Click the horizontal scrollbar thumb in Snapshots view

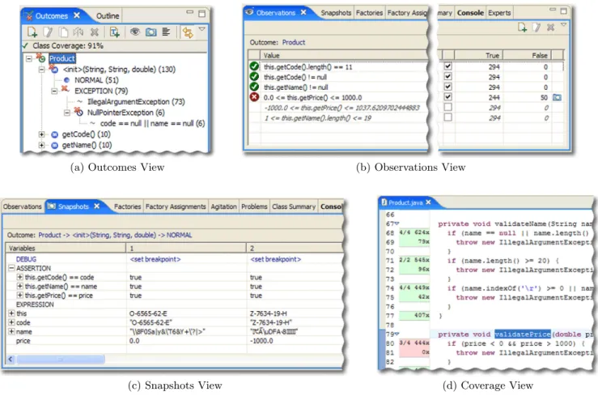60,359
